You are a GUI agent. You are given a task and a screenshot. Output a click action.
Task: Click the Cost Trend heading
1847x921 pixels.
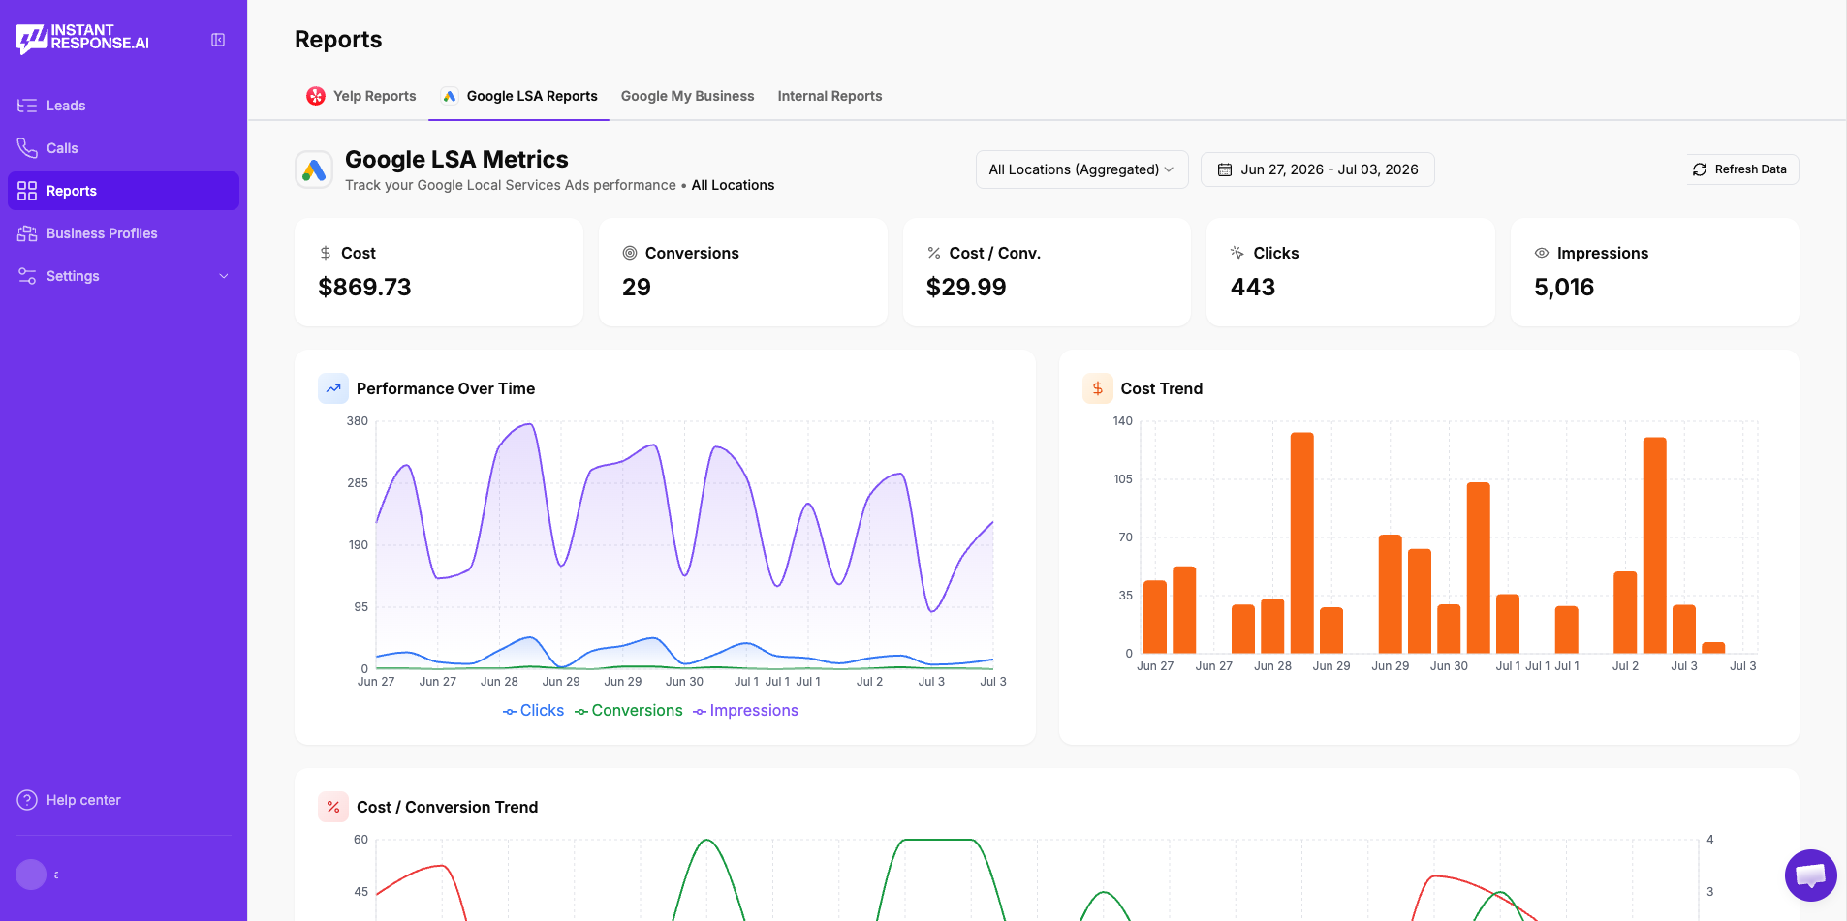click(1162, 388)
